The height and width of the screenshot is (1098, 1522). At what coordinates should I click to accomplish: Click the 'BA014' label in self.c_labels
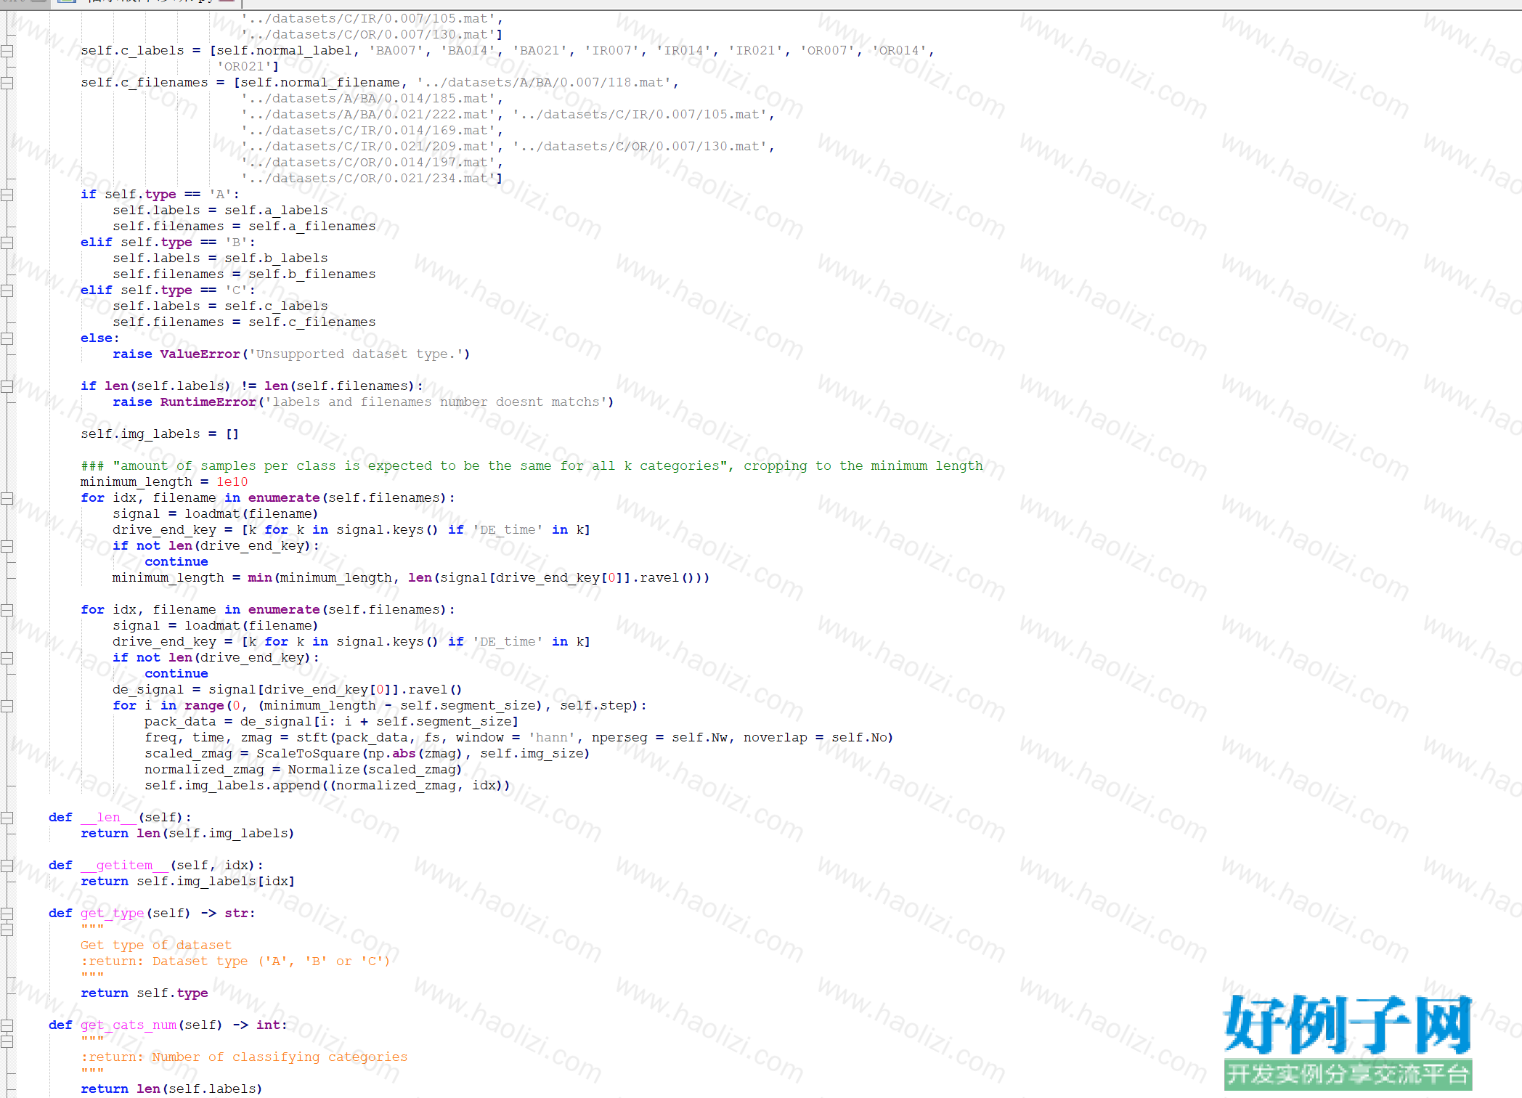(468, 51)
